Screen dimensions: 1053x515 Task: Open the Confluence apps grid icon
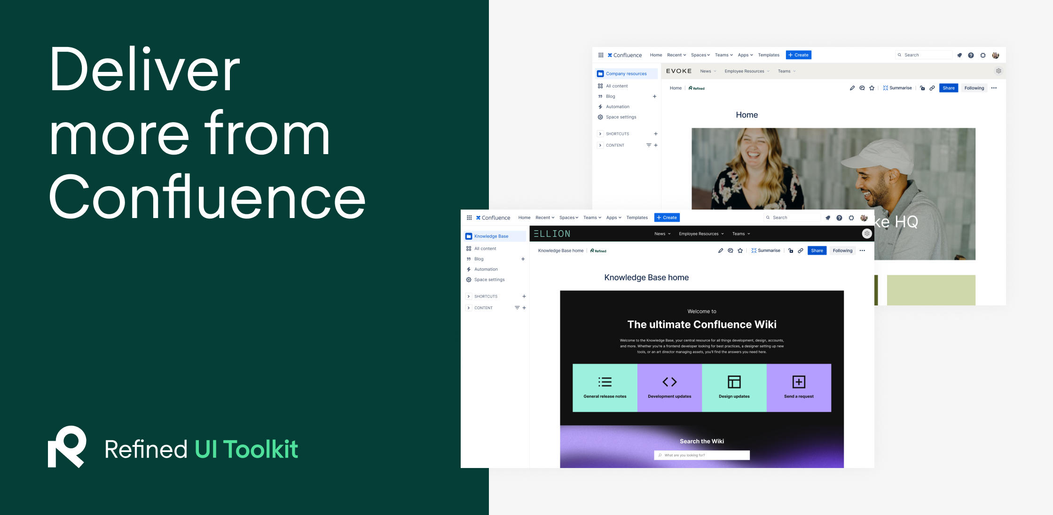[469, 218]
